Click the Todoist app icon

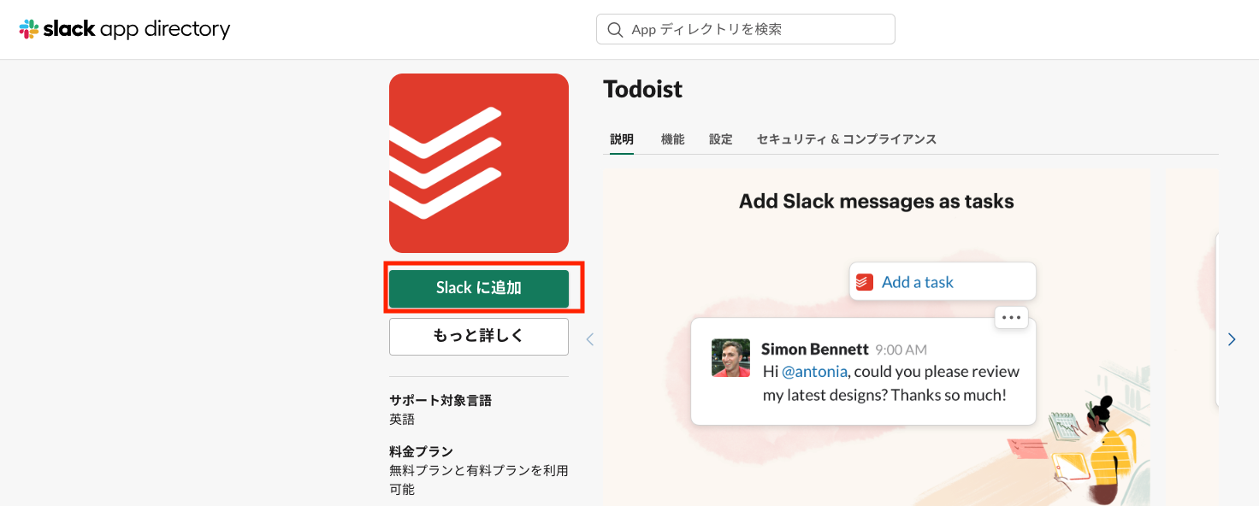click(x=478, y=162)
